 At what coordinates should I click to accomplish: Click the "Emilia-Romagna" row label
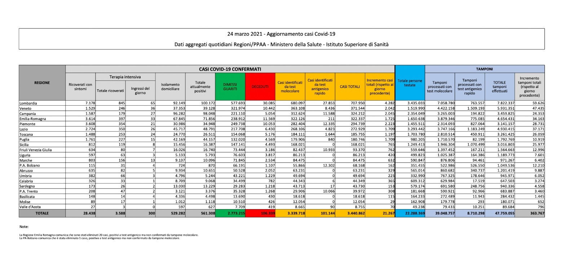click(32, 119)
